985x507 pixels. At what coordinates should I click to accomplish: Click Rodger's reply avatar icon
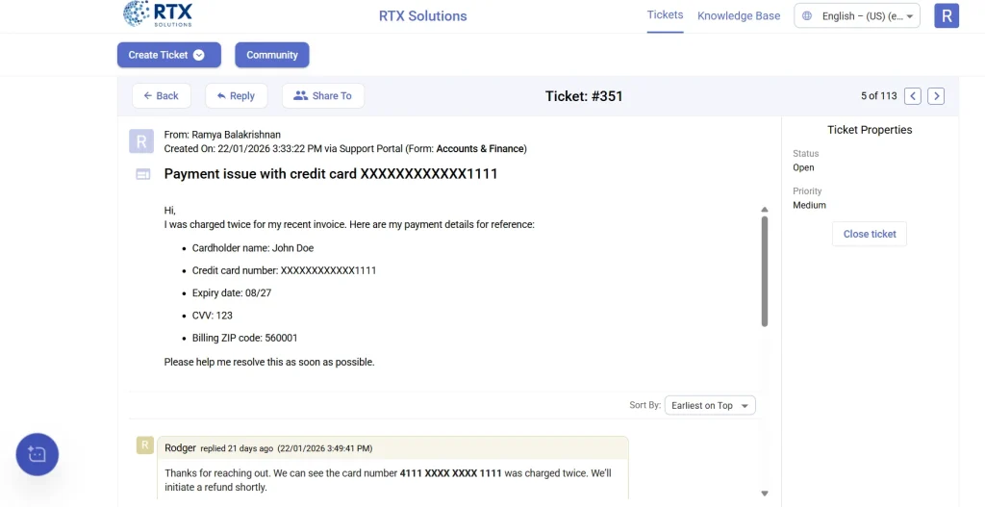(144, 445)
